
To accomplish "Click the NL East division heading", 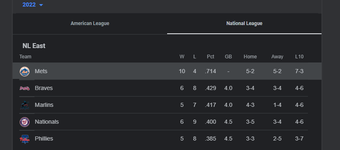I will [34, 46].
